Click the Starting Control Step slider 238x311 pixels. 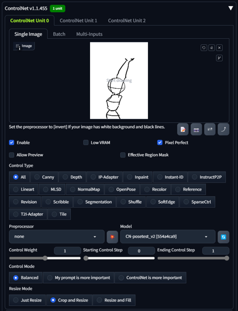coord(119,258)
